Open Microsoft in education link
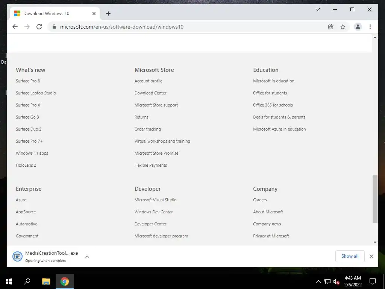This screenshot has height=289, width=385. (x=274, y=81)
